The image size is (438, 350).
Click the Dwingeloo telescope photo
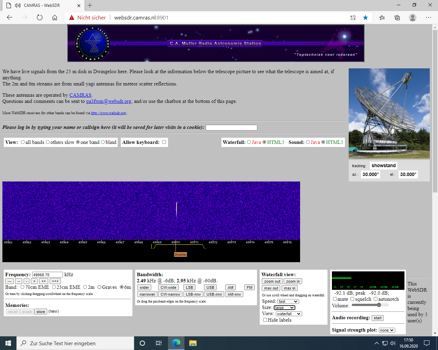[x=389, y=113]
